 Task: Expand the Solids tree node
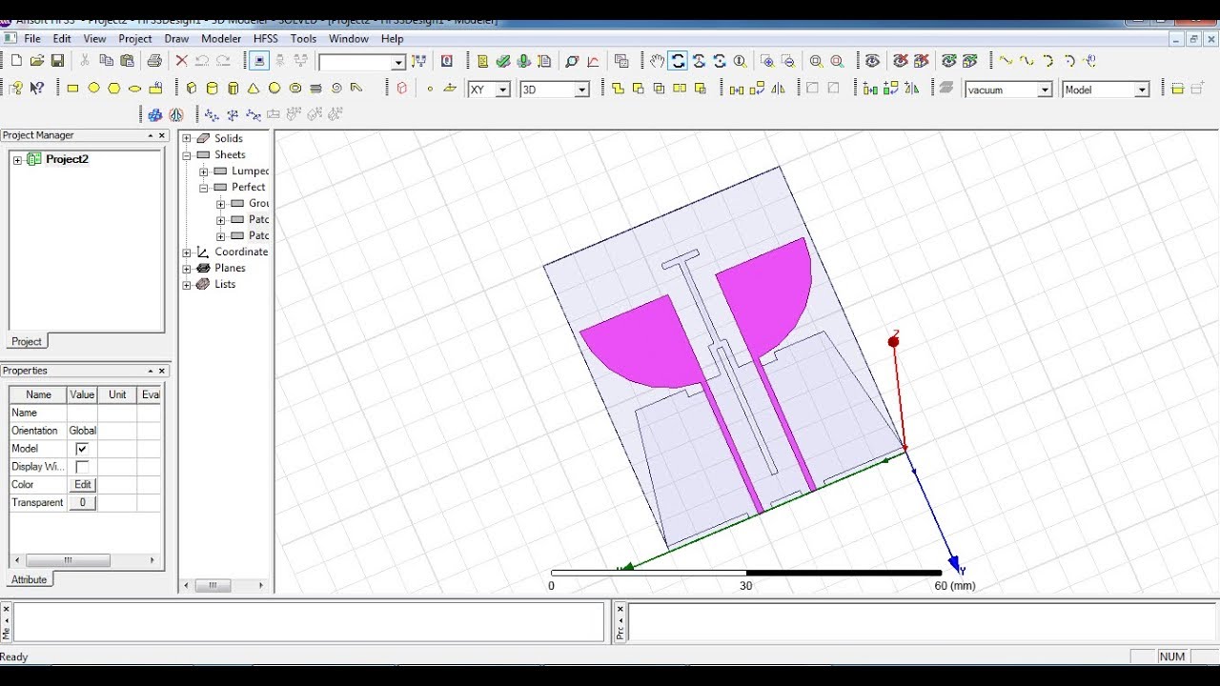(187, 138)
